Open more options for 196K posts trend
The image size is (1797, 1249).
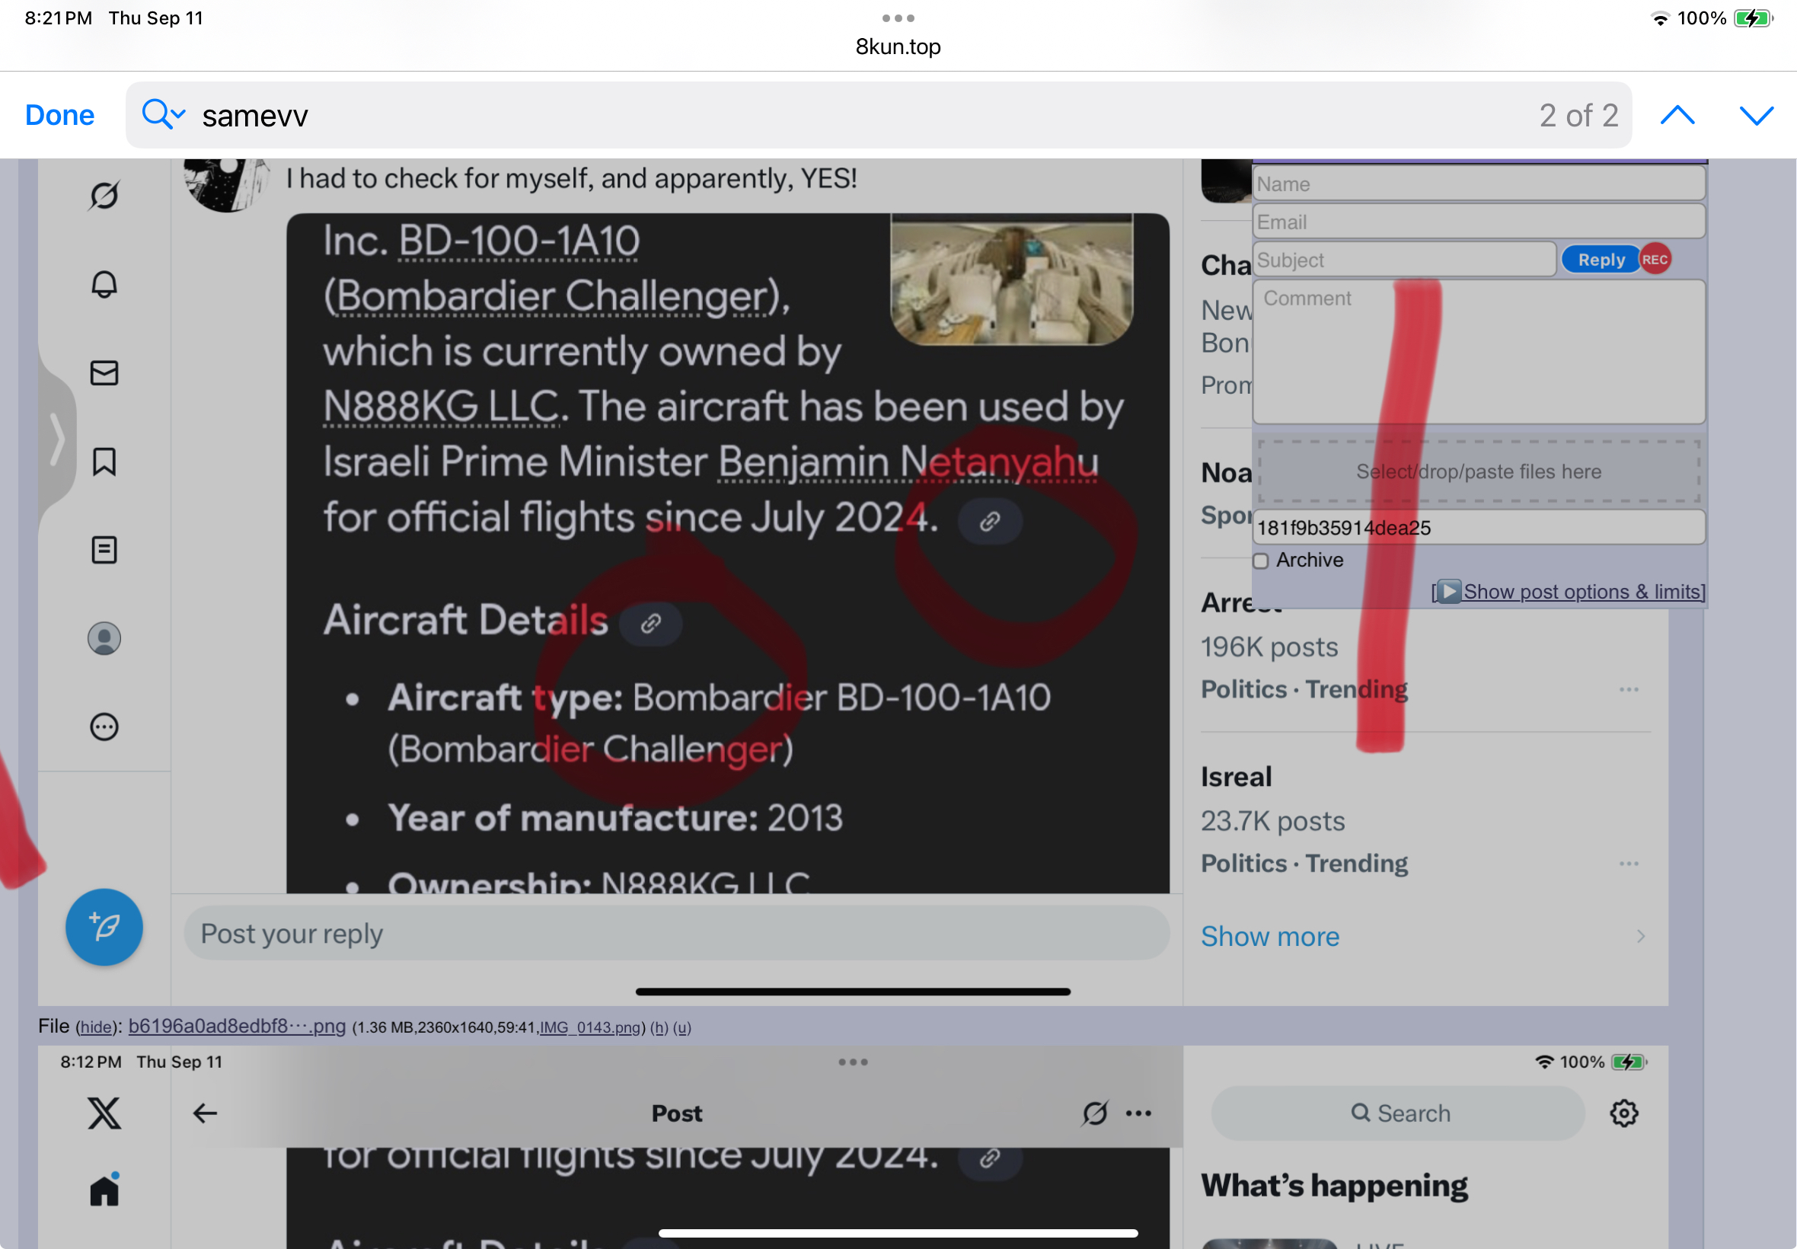click(1629, 689)
